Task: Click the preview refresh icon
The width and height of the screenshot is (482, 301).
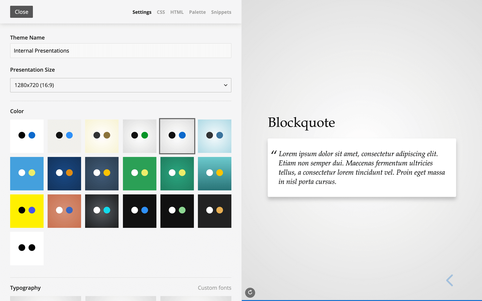Action: pos(250,293)
